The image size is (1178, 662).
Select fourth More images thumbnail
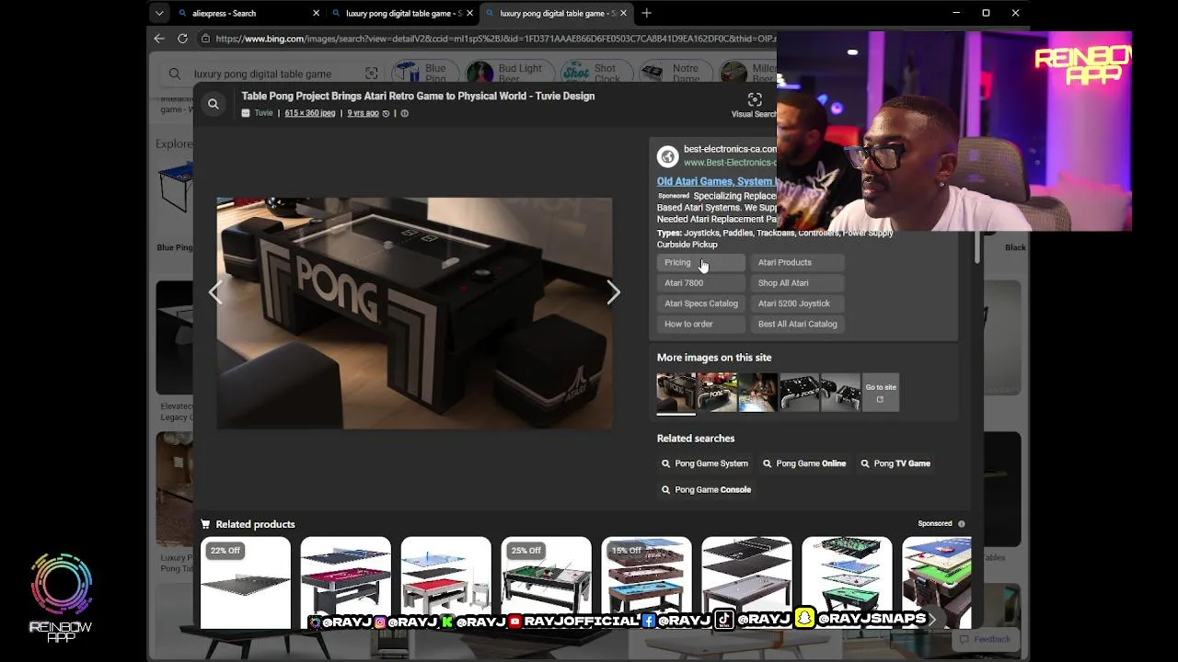pos(799,392)
